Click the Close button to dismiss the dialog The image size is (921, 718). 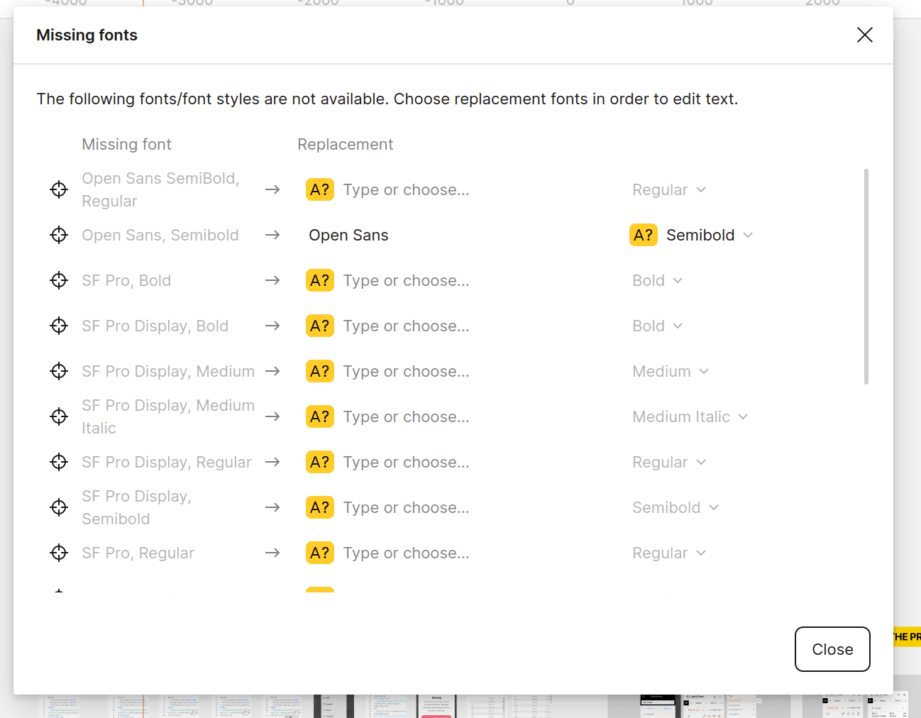[x=832, y=649]
